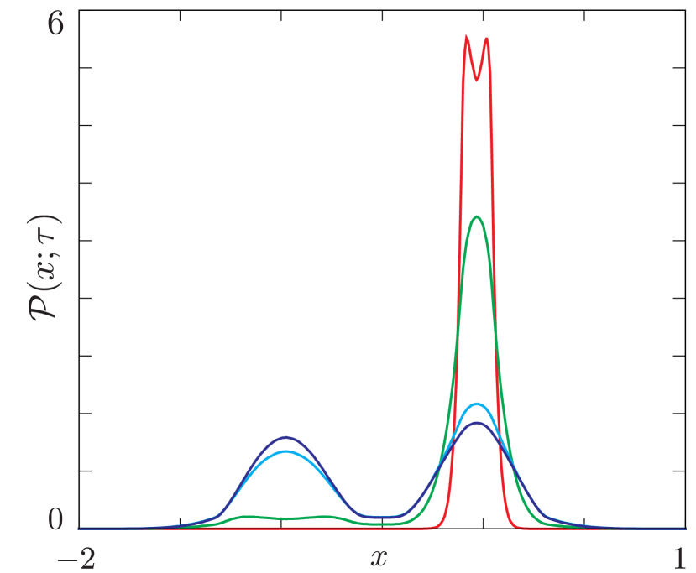Click the x-axis tick label "−2"
This screenshot has width=696, height=573.
pyautogui.click(x=74, y=557)
